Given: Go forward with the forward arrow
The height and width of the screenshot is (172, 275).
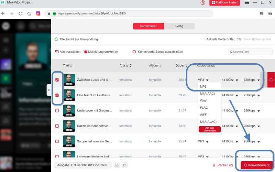Looking at the screenshot, I should pyautogui.click(x=12, y=13).
